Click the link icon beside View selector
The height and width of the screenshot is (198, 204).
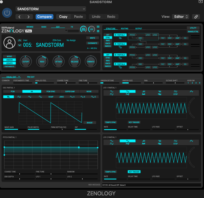pos(196,17)
